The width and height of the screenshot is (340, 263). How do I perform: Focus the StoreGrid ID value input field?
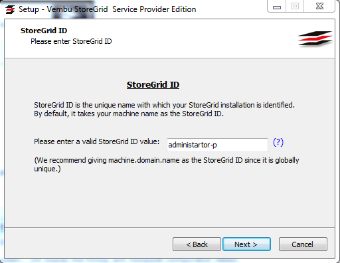(217, 145)
